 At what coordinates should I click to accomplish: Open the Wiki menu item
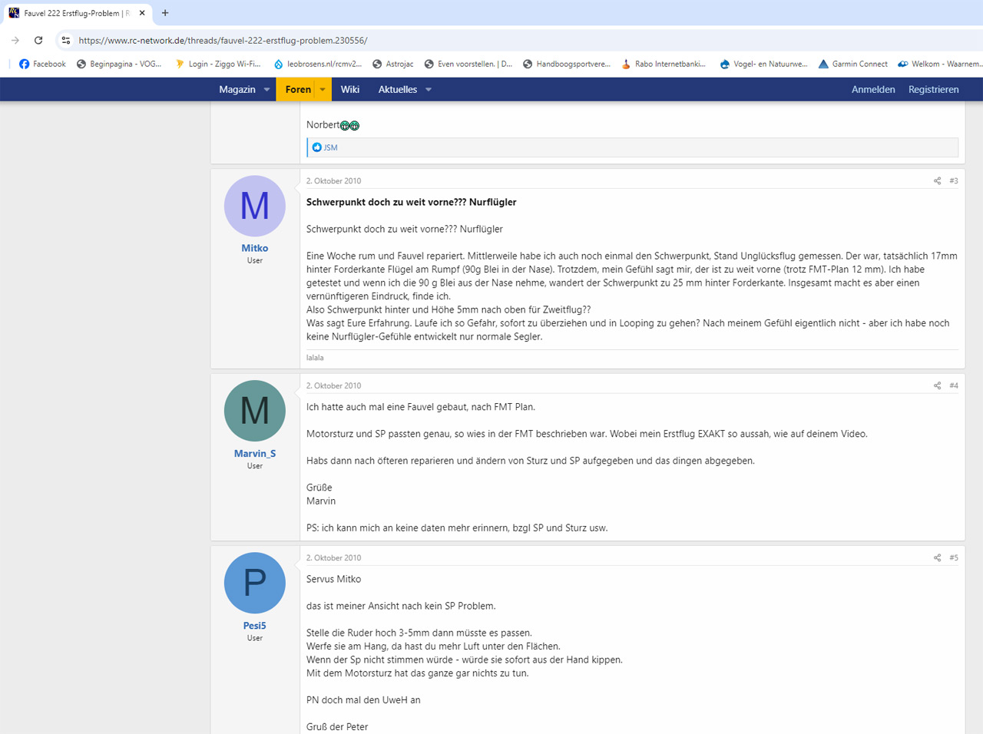coord(350,90)
